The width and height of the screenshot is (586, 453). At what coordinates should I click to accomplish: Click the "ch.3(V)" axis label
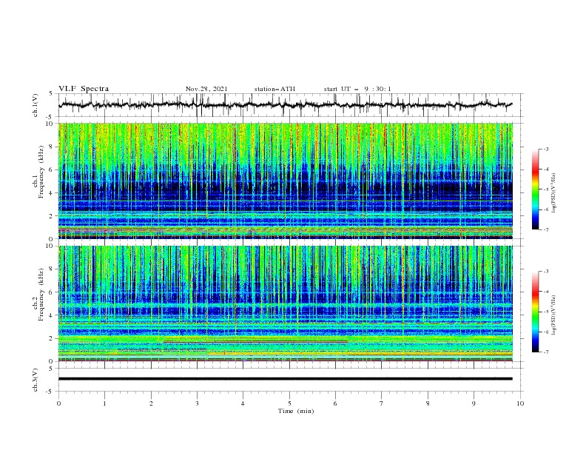point(36,380)
